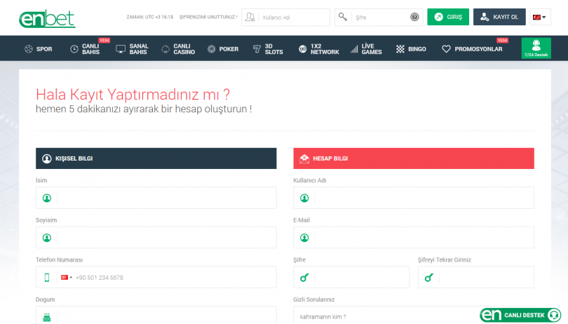Screen dimensions: 568x324
Task: Click the birthday cake icon in the Dogum field
Action: [47, 317]
